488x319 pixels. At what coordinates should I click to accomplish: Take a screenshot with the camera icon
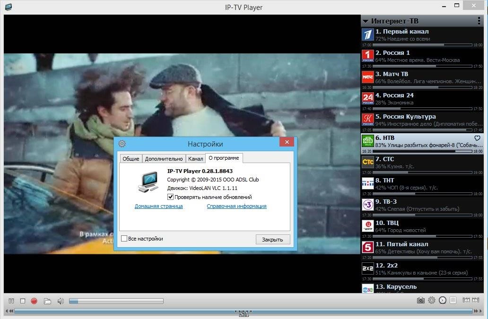(420, 300)
